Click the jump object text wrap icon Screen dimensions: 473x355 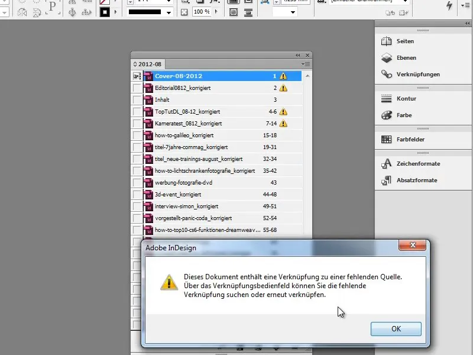[248, 12]
